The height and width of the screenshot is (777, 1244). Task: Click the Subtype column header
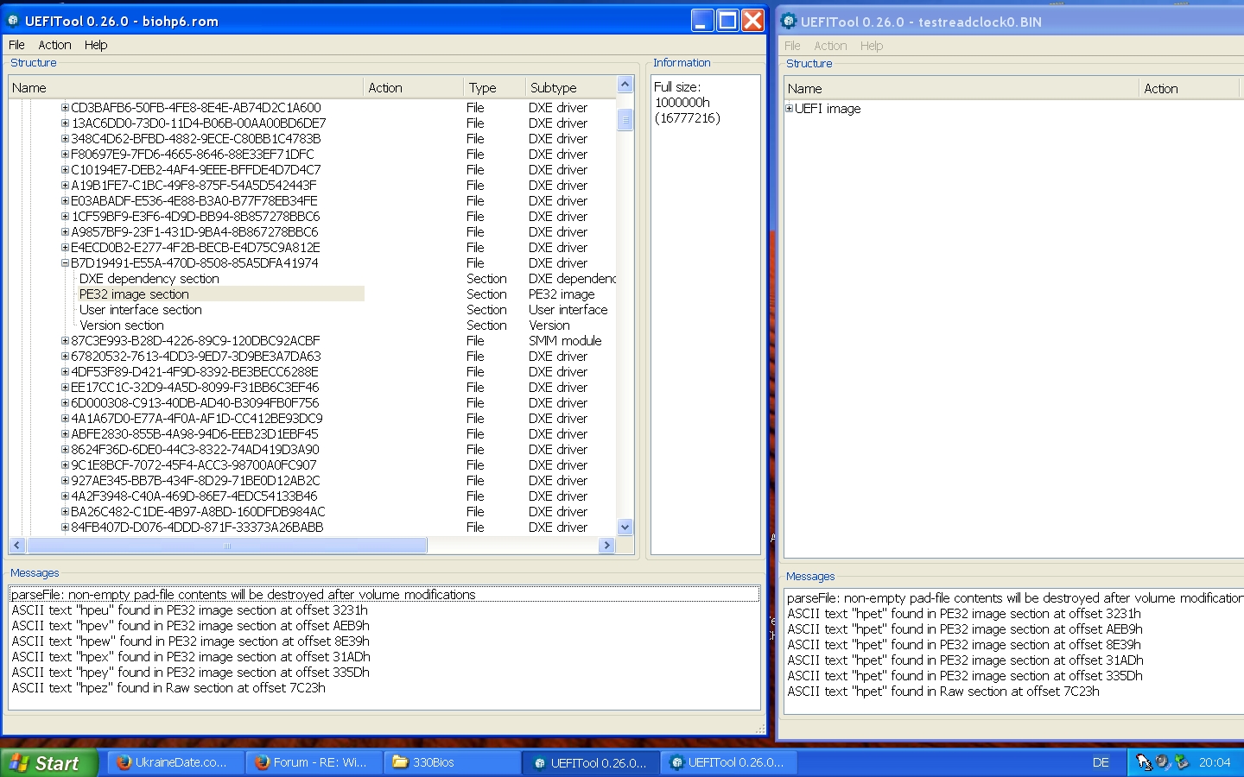(x=570, y=87)
